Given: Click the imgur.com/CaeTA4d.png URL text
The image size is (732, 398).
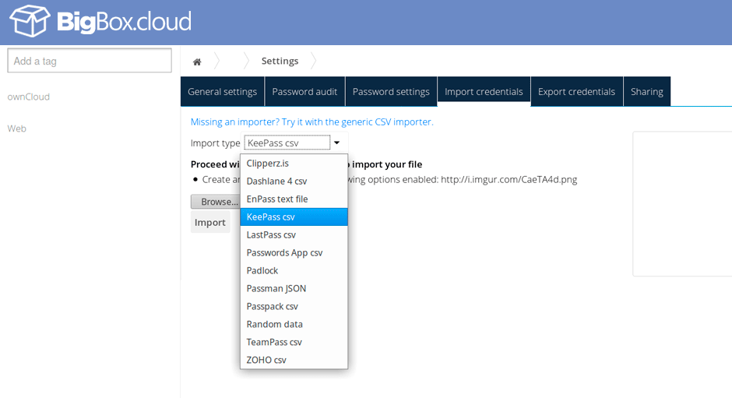Looking at the screenshot, I should [509, 179].
